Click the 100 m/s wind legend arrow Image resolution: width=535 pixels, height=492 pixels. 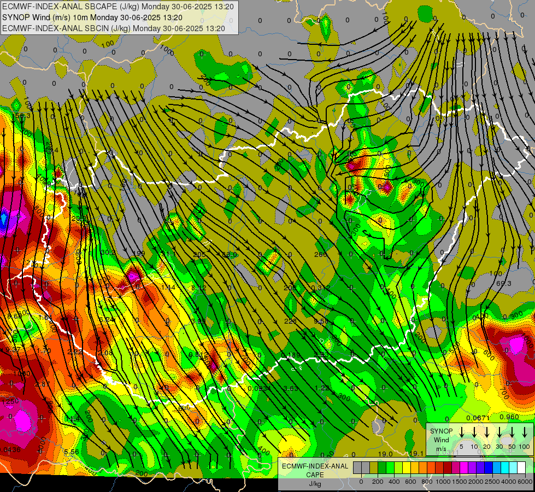525,432
